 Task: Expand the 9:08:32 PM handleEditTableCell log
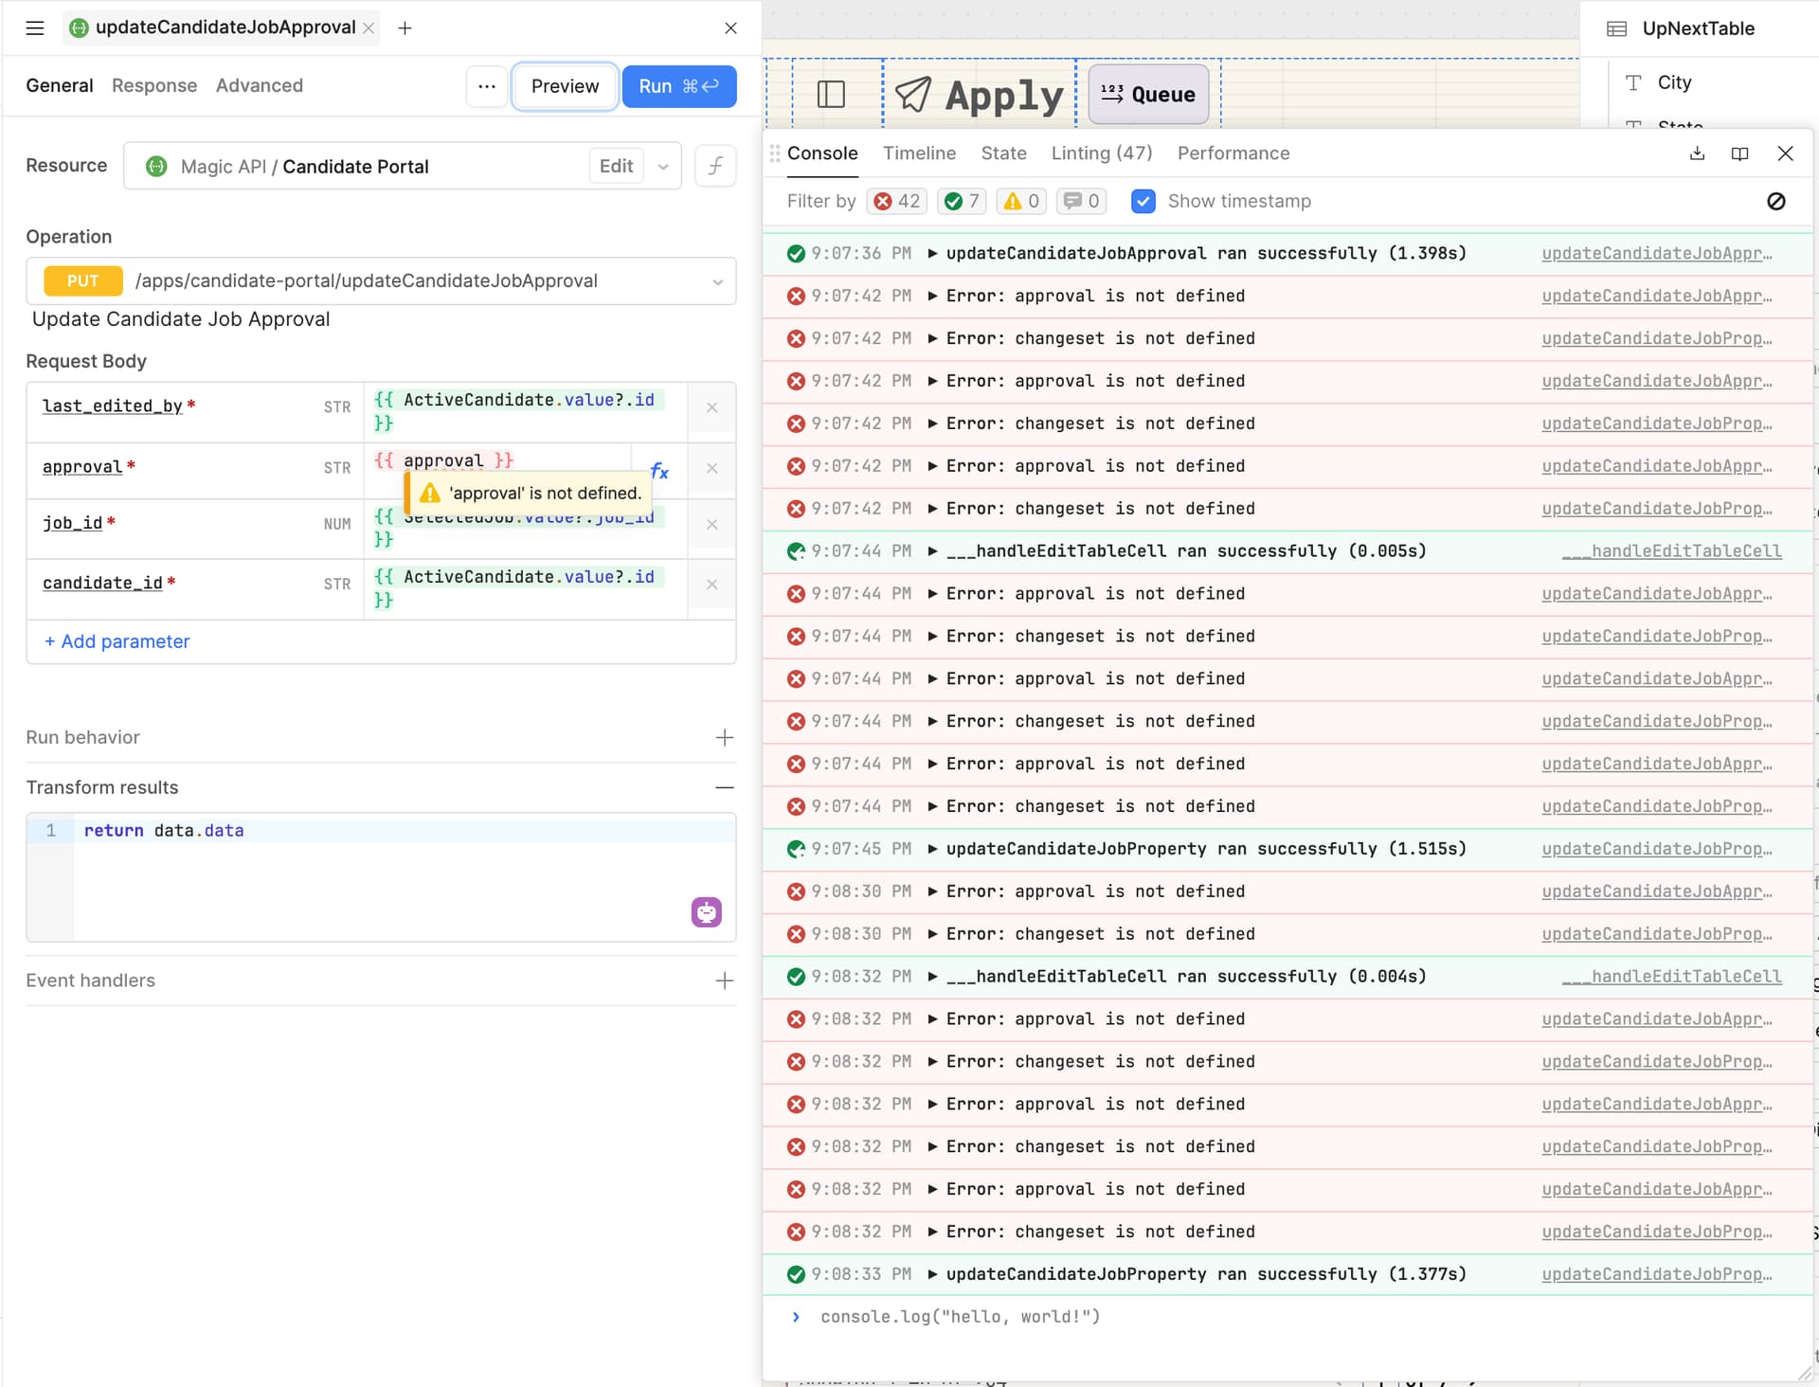pyautogui.click(x=932, y=976)
